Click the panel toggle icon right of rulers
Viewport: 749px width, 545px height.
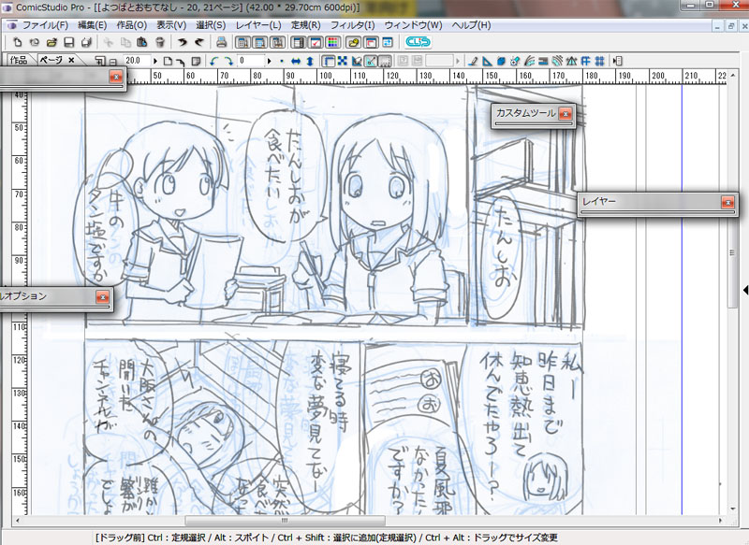pos(618,61)
